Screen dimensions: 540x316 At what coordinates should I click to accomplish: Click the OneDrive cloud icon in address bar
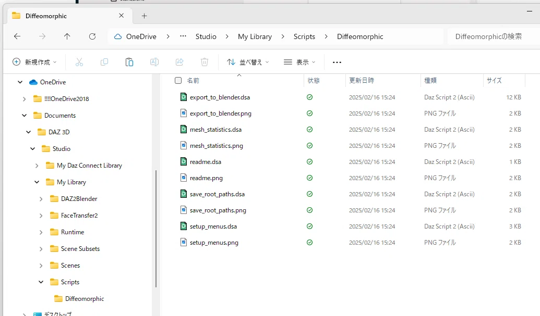tap(118, 36)
